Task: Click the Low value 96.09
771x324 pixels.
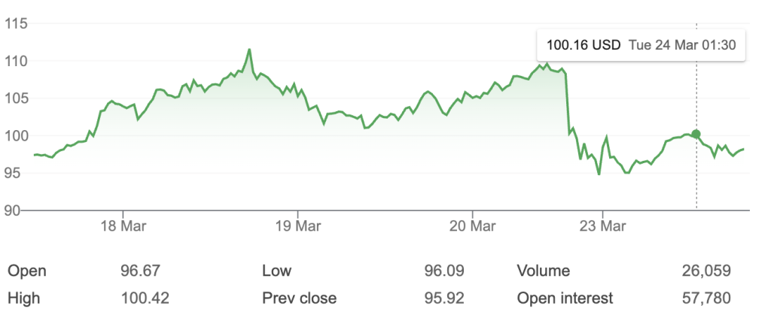Action: click(x=443, y=271)
